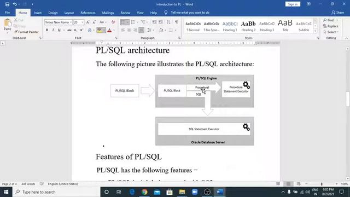Click Format Painter in Clipboard group
350x197 pixels.
point(26,32)
